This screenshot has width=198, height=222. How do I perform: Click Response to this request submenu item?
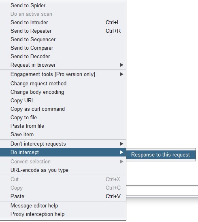161,155
